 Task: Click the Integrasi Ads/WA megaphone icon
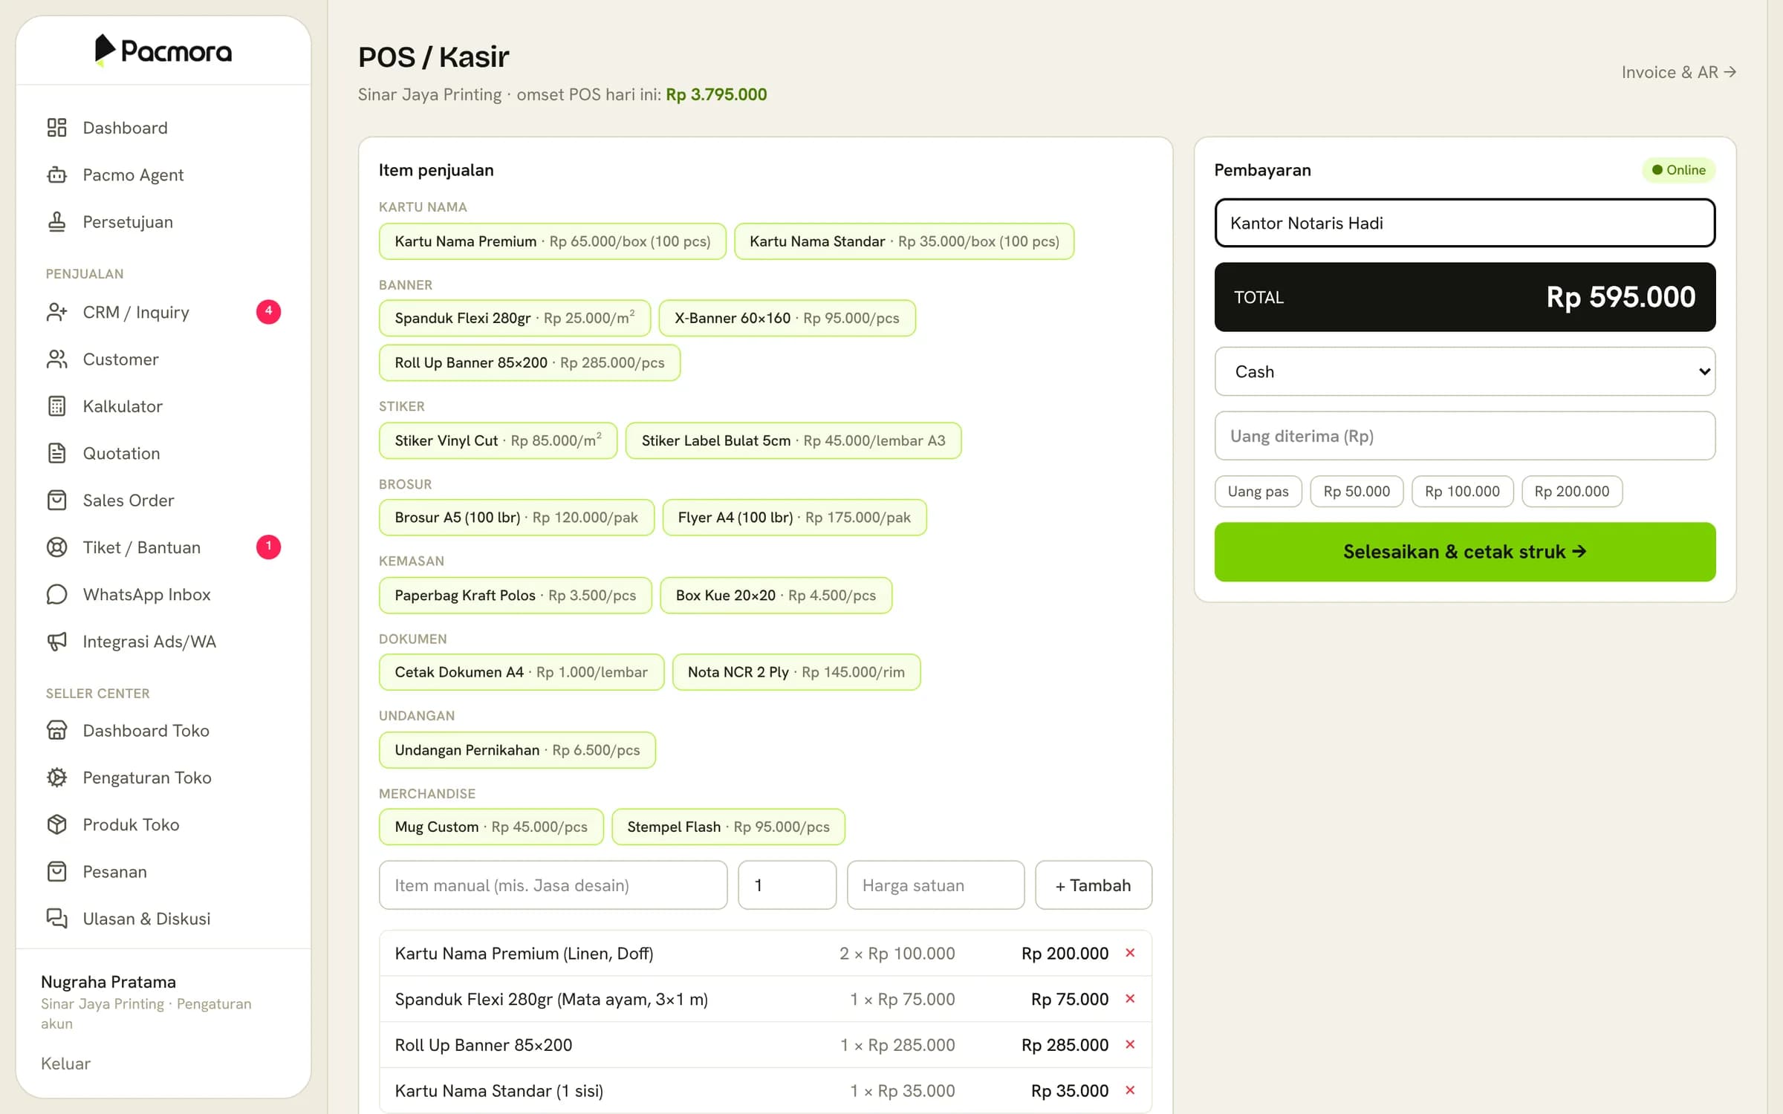tap(56, 641)
